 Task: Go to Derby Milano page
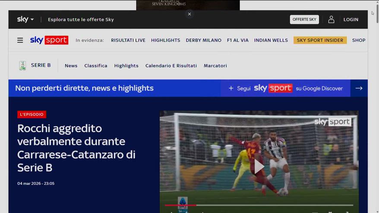point(203,40)
